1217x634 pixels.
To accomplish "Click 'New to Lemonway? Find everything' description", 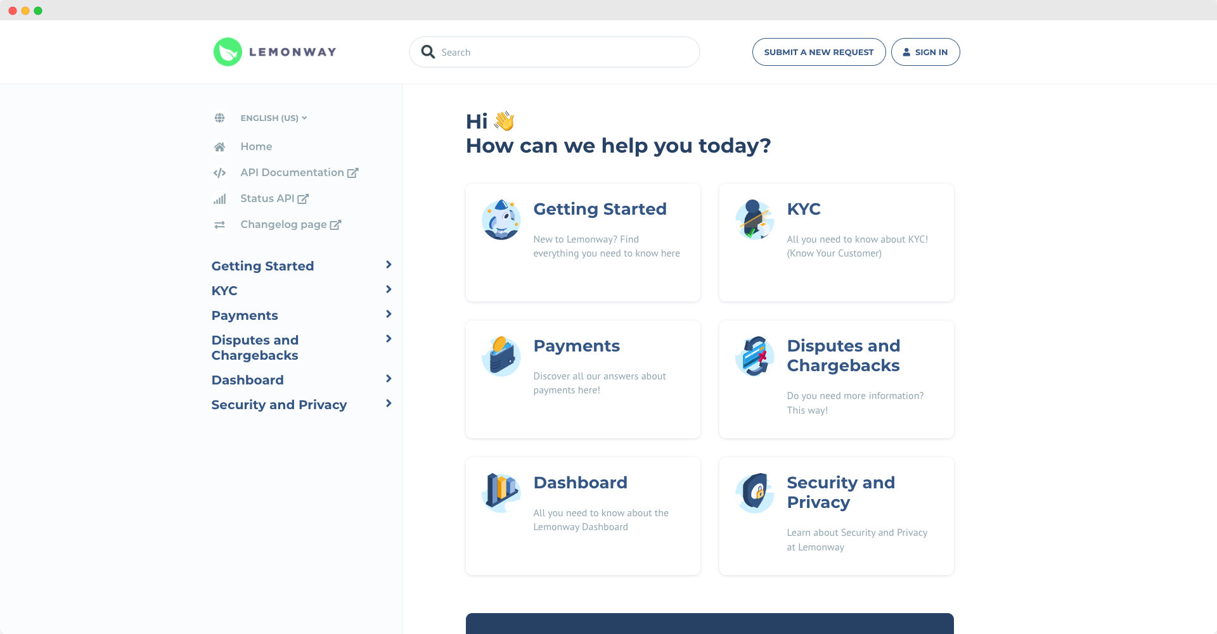I will coord(607,246).
